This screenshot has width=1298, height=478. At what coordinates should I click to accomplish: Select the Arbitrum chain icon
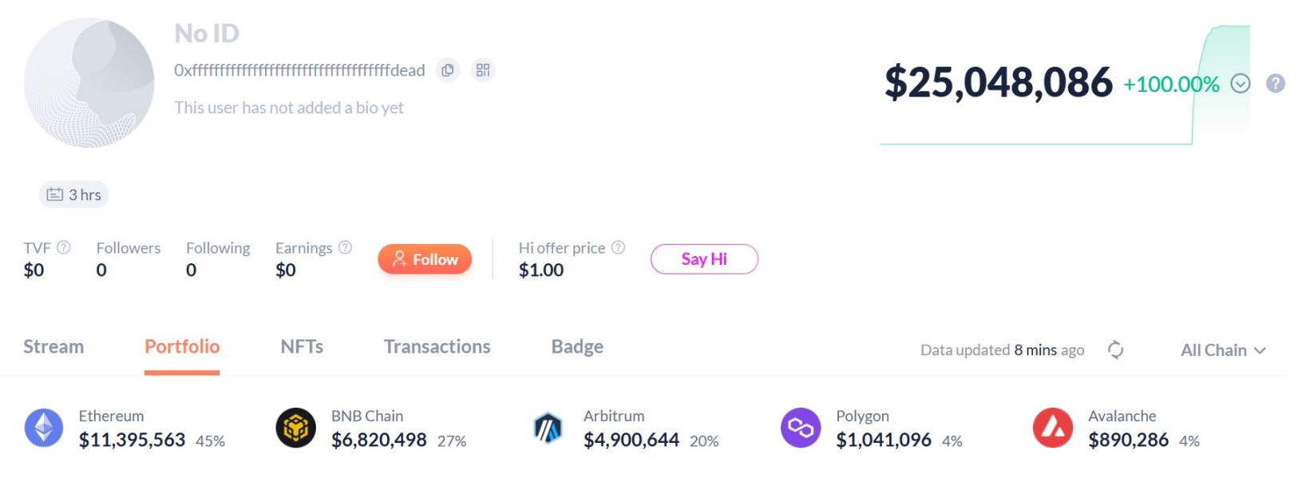[548, 428]
